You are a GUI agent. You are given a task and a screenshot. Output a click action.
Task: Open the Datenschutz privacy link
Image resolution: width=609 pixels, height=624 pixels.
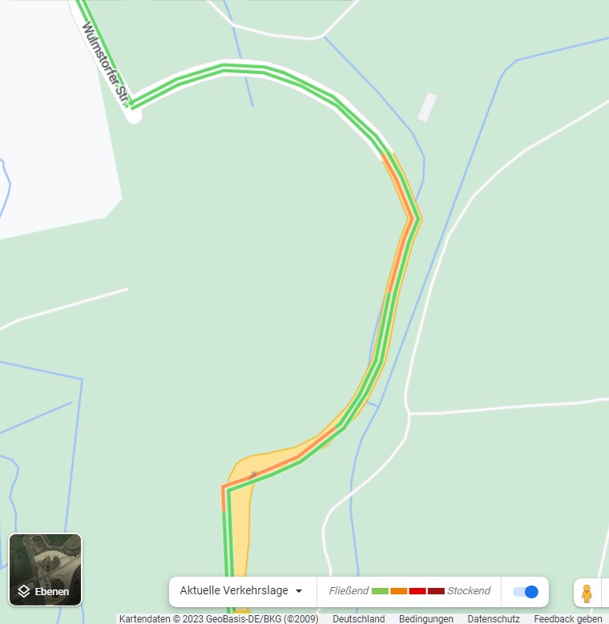pos(494,619)
